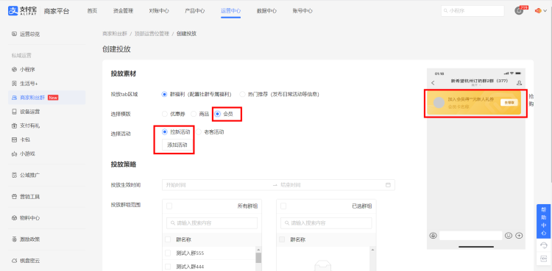Click the 测试入群555 row text

click(x=190, y=253)
